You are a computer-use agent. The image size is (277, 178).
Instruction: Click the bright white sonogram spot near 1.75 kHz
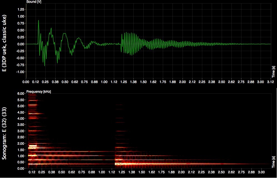point(33,146)
